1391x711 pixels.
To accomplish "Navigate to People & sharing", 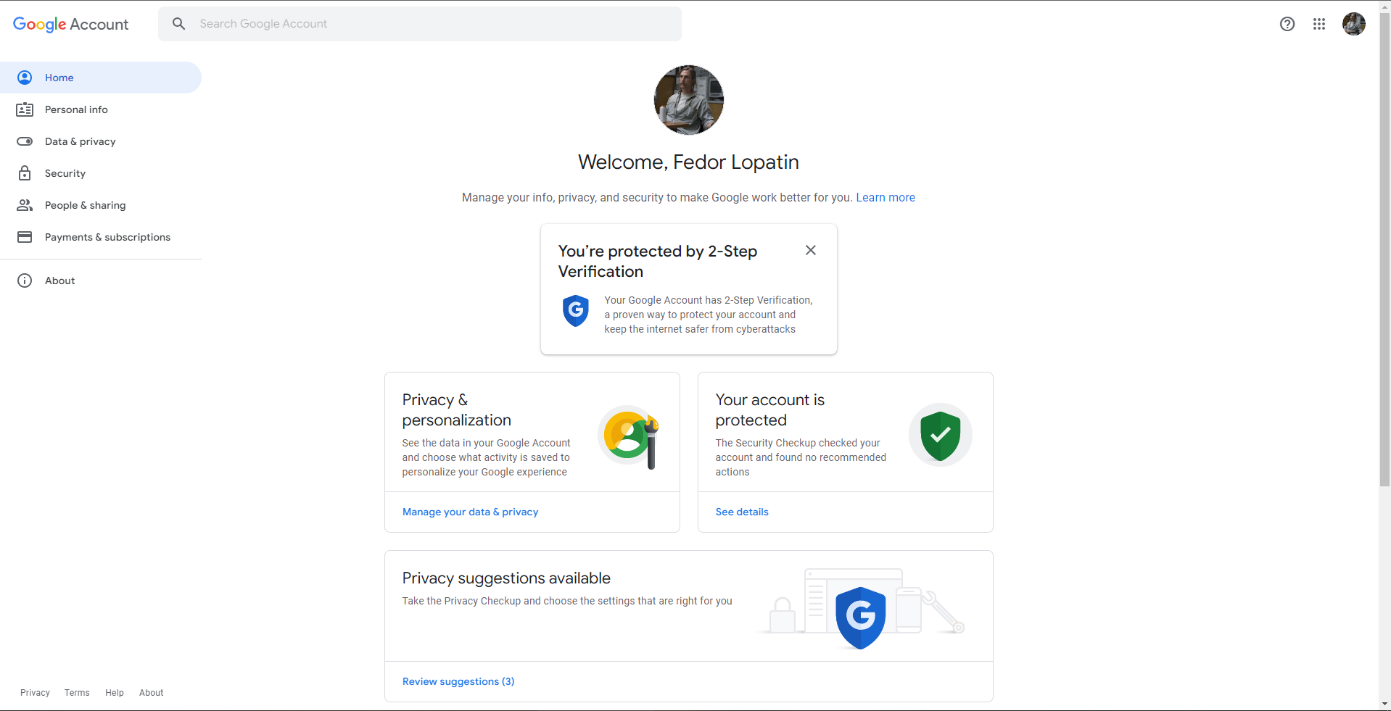I will coord(101,205).
